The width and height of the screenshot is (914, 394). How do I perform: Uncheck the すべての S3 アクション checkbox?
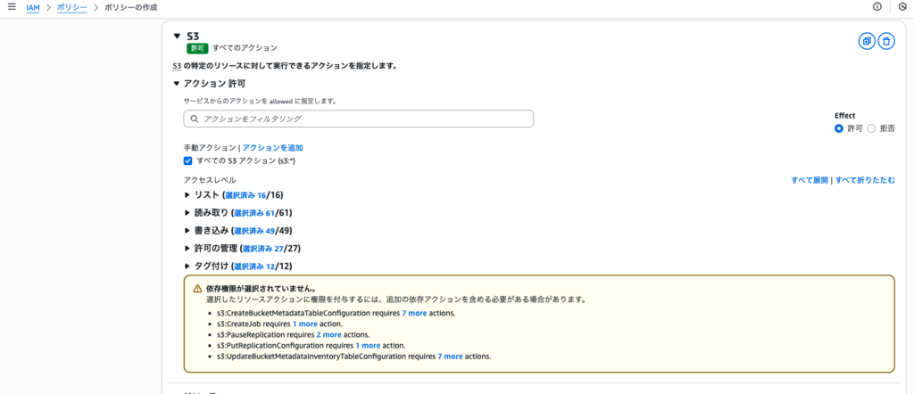pyautogui.click(x=188, y=160)
